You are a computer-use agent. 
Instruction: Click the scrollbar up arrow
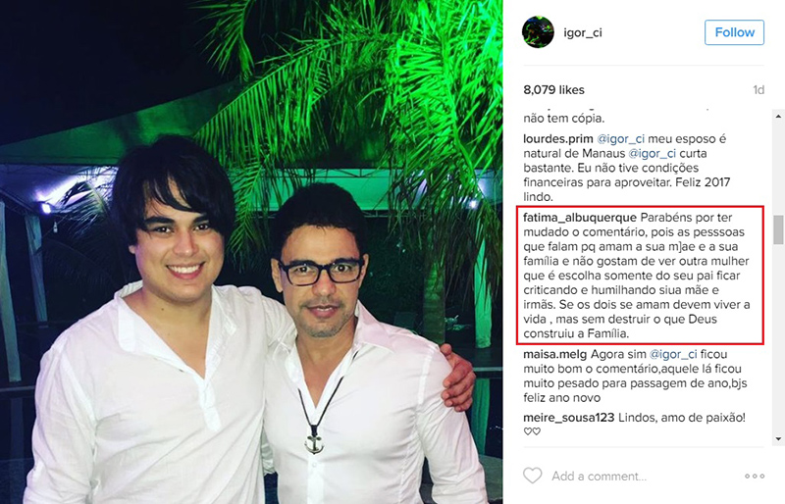tap(778, 116)
